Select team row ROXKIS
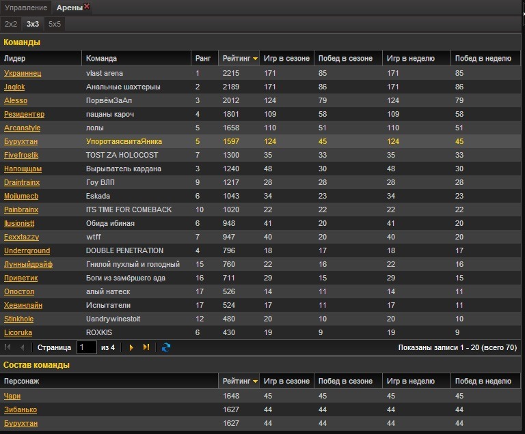 coord(260,333)
